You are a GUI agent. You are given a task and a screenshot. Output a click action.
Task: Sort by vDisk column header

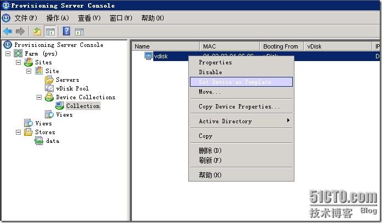(x=338, y=46)
